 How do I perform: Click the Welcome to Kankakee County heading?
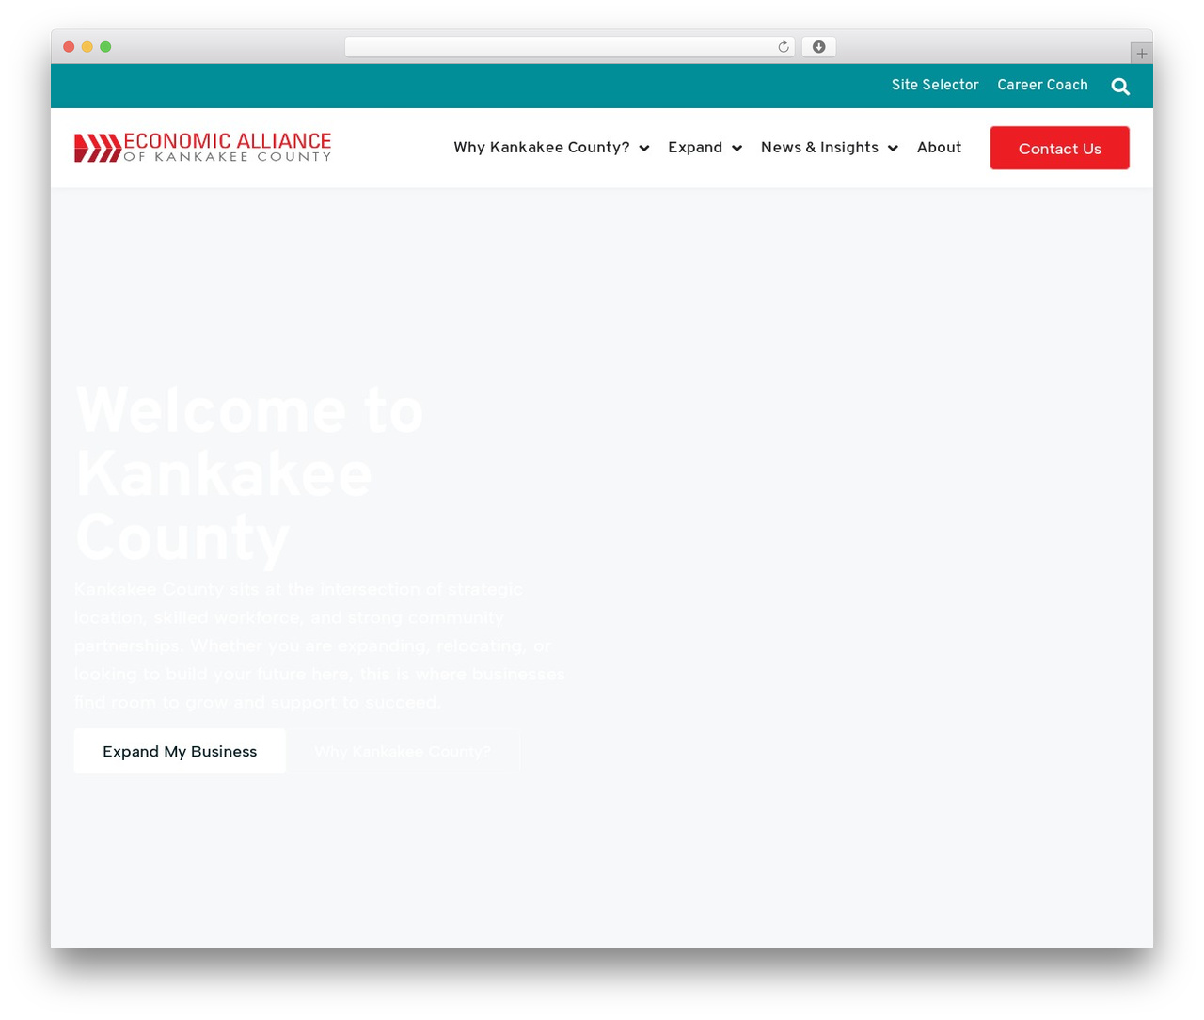point(249,473)
